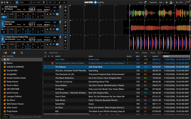Click the censor icon on deck 3
Image resolution: width=191 pixels, height=119 pixels.
51,14
